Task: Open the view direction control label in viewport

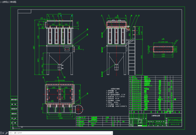Action: (x=5, y=2)
